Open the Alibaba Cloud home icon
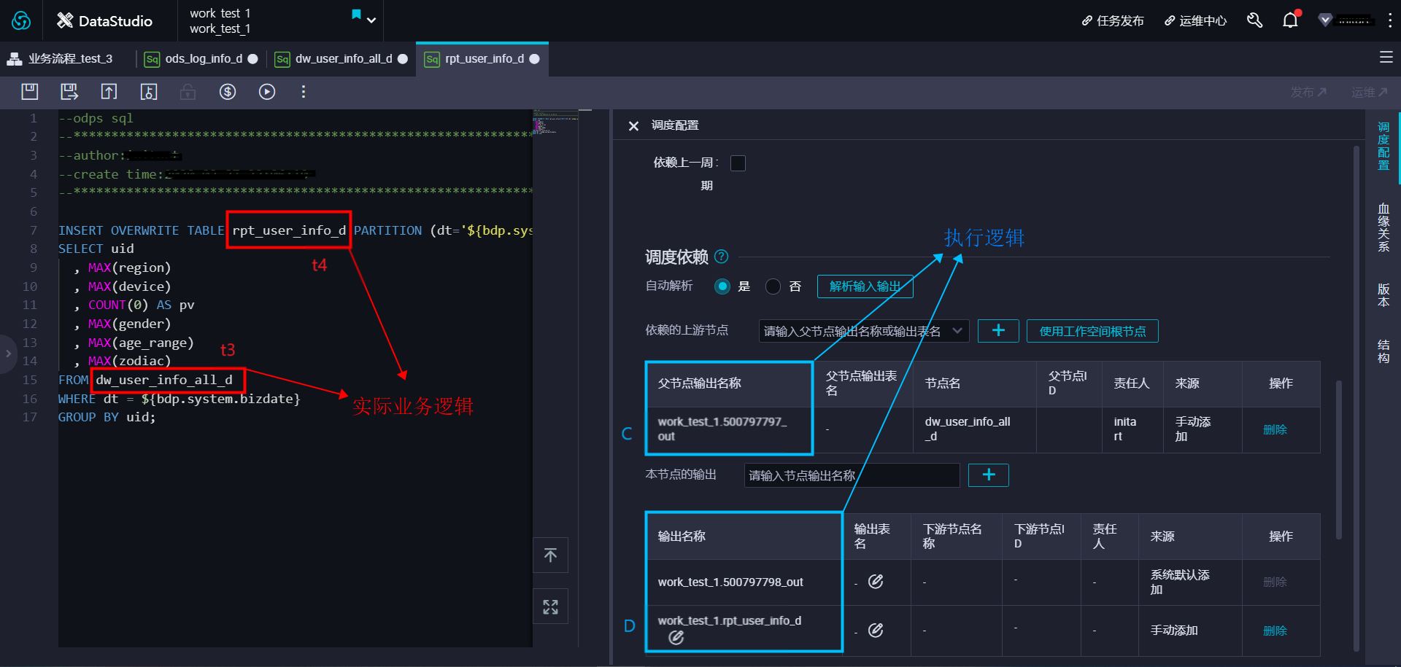1401x667 pixels. 21,20
